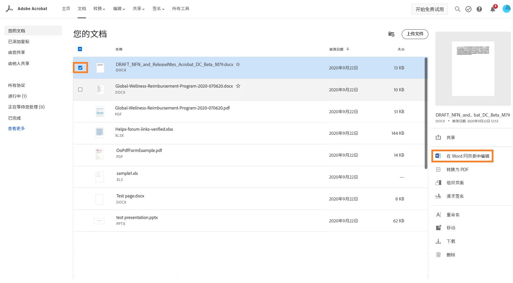This screenshot has height=283, width=513.
Task: Click file icon of sample1.xls
Action: (x=99, y=177)
